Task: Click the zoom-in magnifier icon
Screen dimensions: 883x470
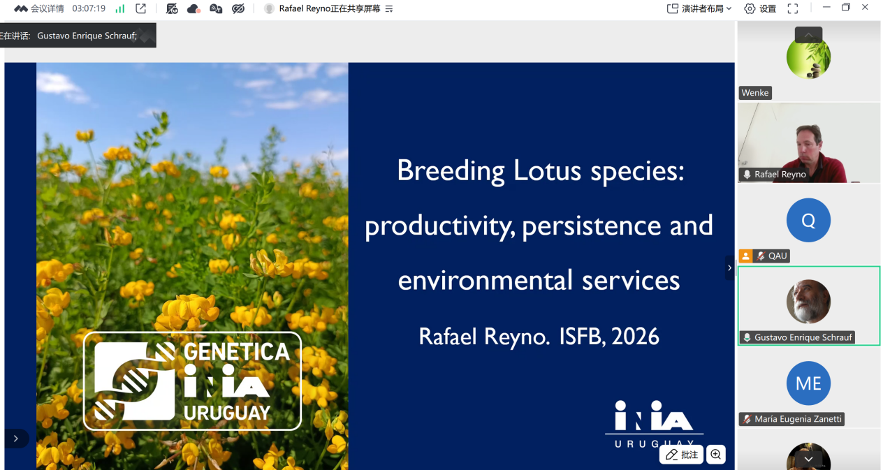Action: 716,455
